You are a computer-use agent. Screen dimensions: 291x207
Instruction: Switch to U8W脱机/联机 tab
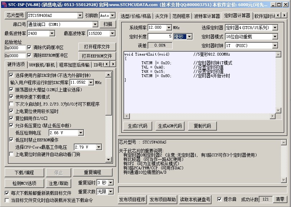42,65
